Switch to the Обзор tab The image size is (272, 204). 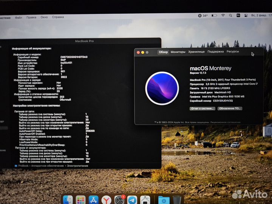coord(163,52)
